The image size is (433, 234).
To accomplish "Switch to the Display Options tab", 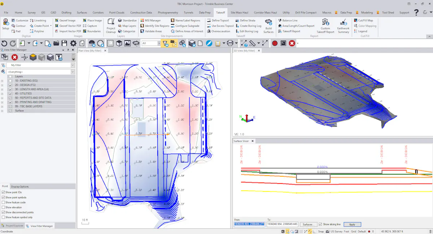I will click(19, 186).
